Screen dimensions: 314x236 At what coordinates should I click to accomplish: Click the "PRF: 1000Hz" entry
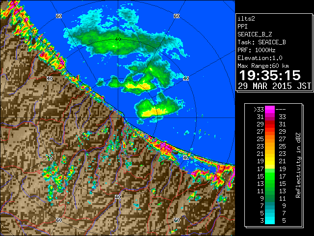click(x=257, y=50)
